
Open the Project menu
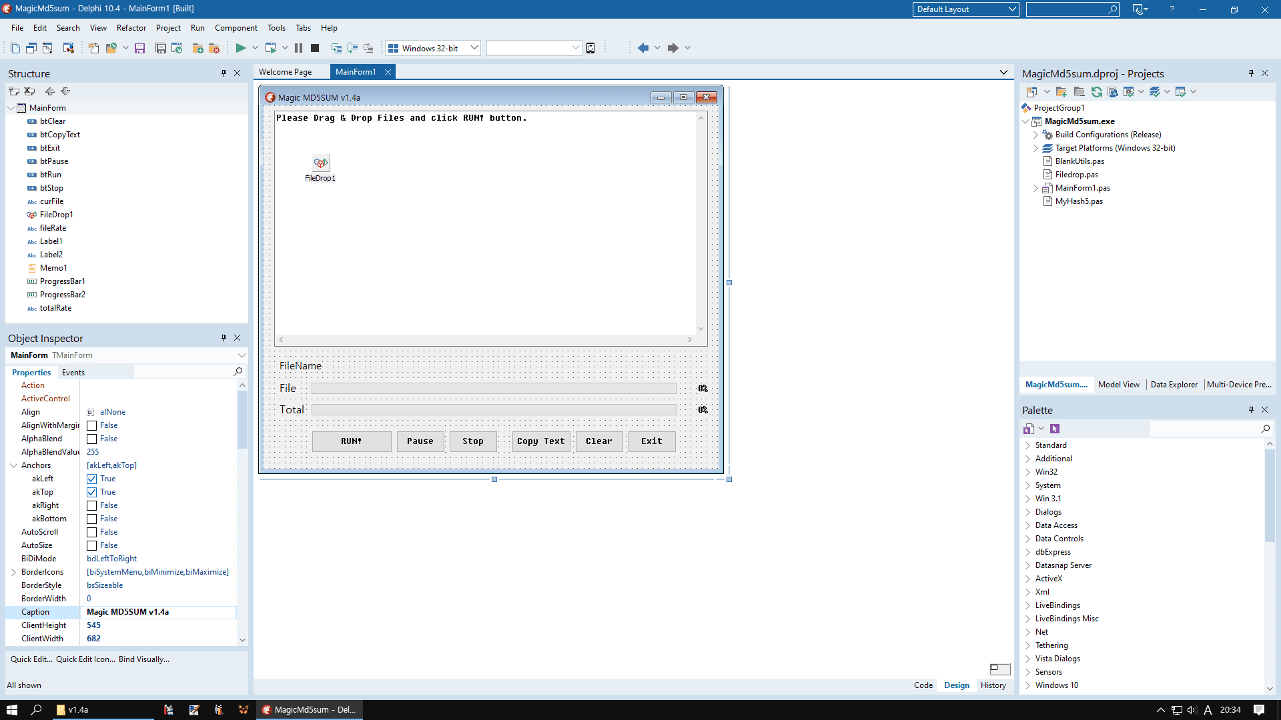coord(168,28)
